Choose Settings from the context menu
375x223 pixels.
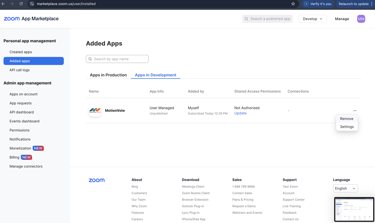pos(346,127)
